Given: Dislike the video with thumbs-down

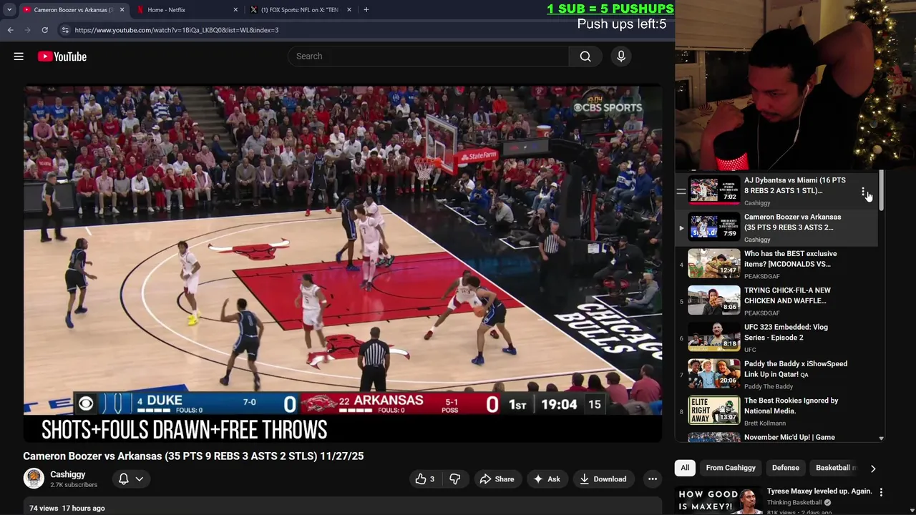Looking at the screenshot, I should click(x=454, y=479).
